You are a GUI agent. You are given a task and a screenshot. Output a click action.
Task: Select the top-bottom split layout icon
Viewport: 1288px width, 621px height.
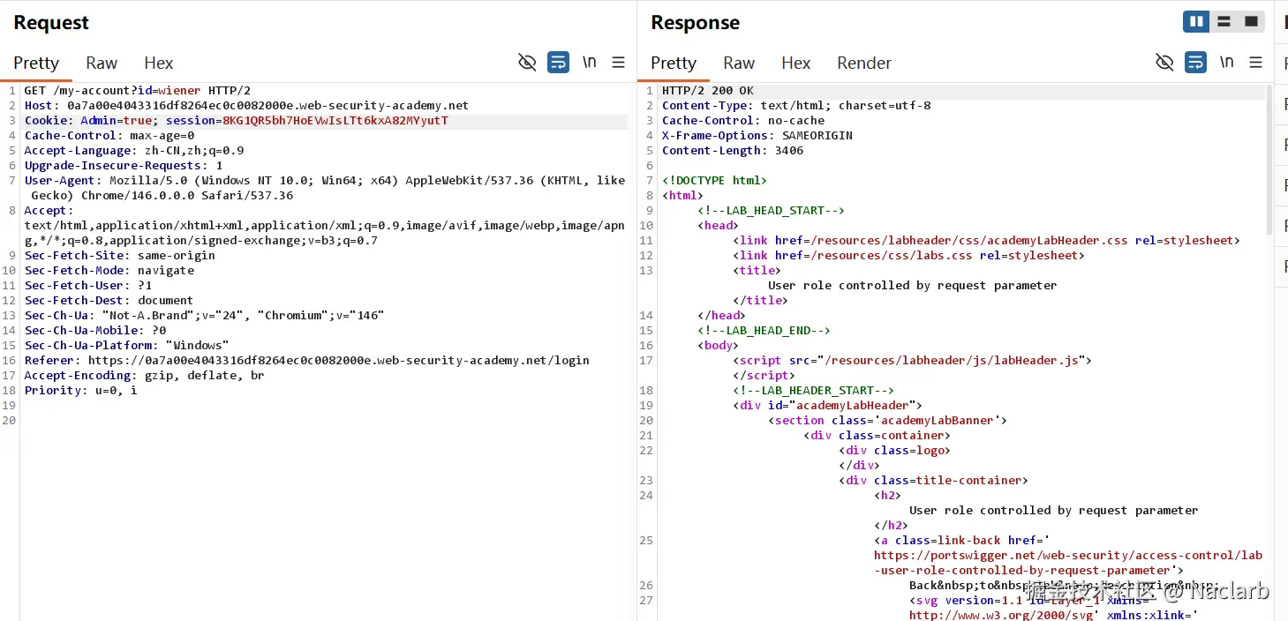[1224, 21]
